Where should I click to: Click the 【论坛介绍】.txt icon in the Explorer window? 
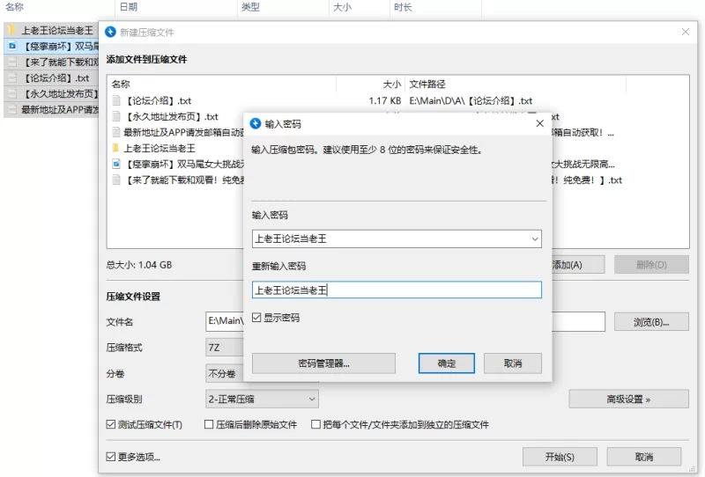pos(12,77)
